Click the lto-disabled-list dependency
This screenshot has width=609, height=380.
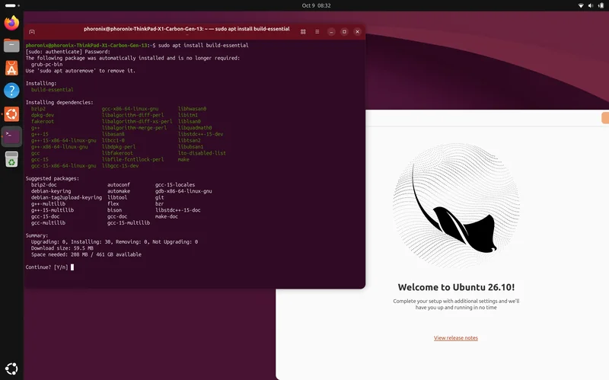click(x=202, y=153)
